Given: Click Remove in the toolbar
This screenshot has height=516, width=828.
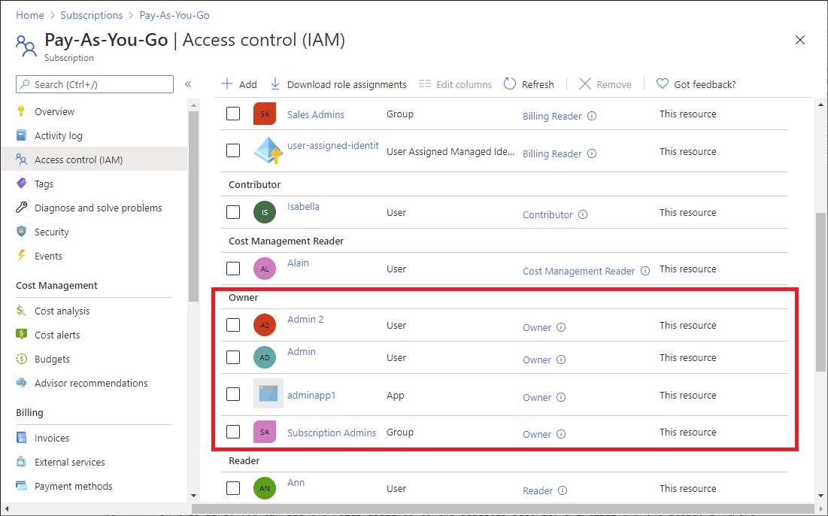Looking at the screenshot, I should pyautogui.click(x=605, y=84).
